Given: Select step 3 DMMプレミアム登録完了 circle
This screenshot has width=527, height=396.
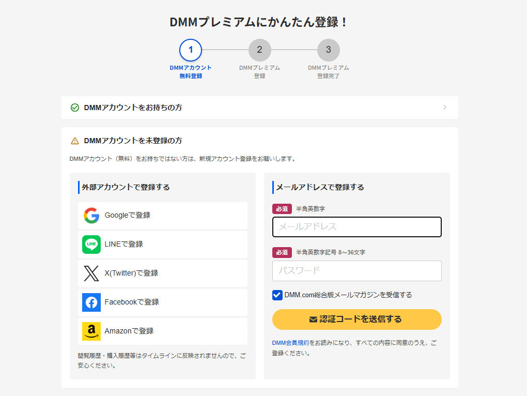Looking at the screenshot, I should 329,50.
